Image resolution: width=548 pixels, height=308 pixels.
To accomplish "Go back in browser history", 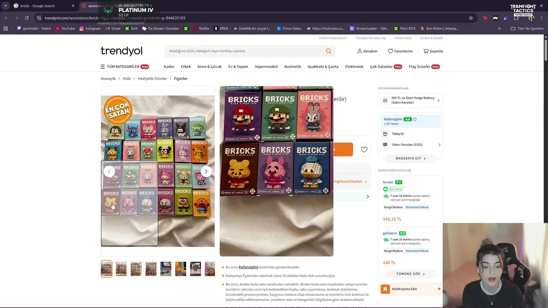I will [6, 18].
